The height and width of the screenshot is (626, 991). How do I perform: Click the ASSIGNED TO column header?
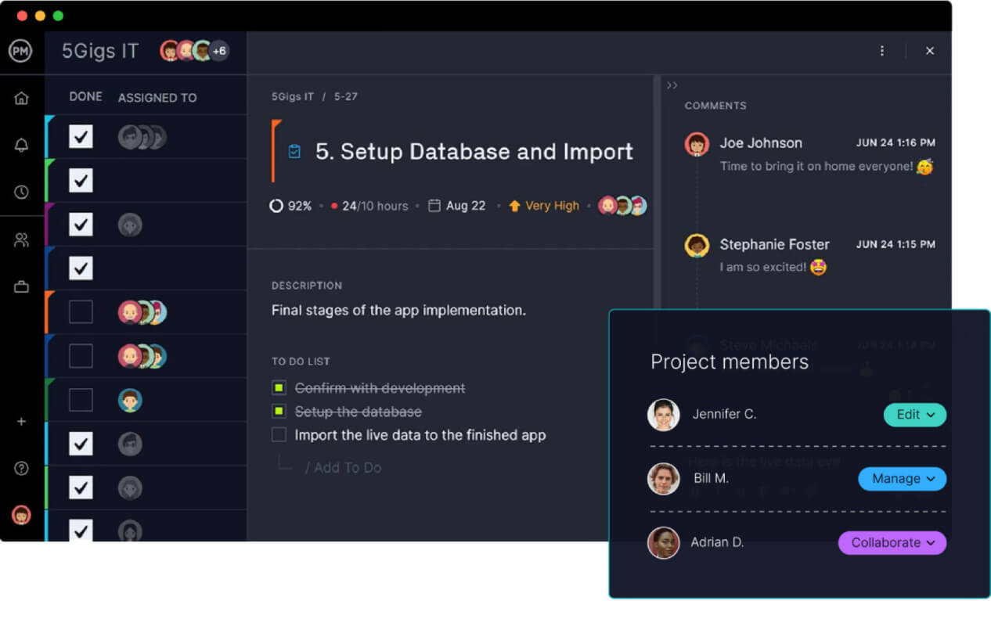point(157,98)
